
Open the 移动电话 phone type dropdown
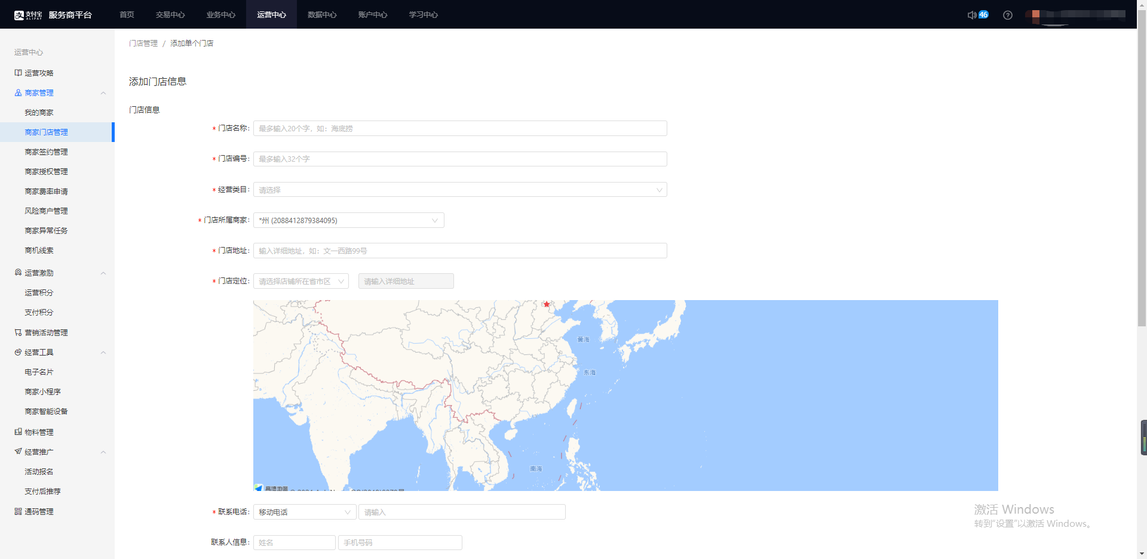[x=305, y=512]
